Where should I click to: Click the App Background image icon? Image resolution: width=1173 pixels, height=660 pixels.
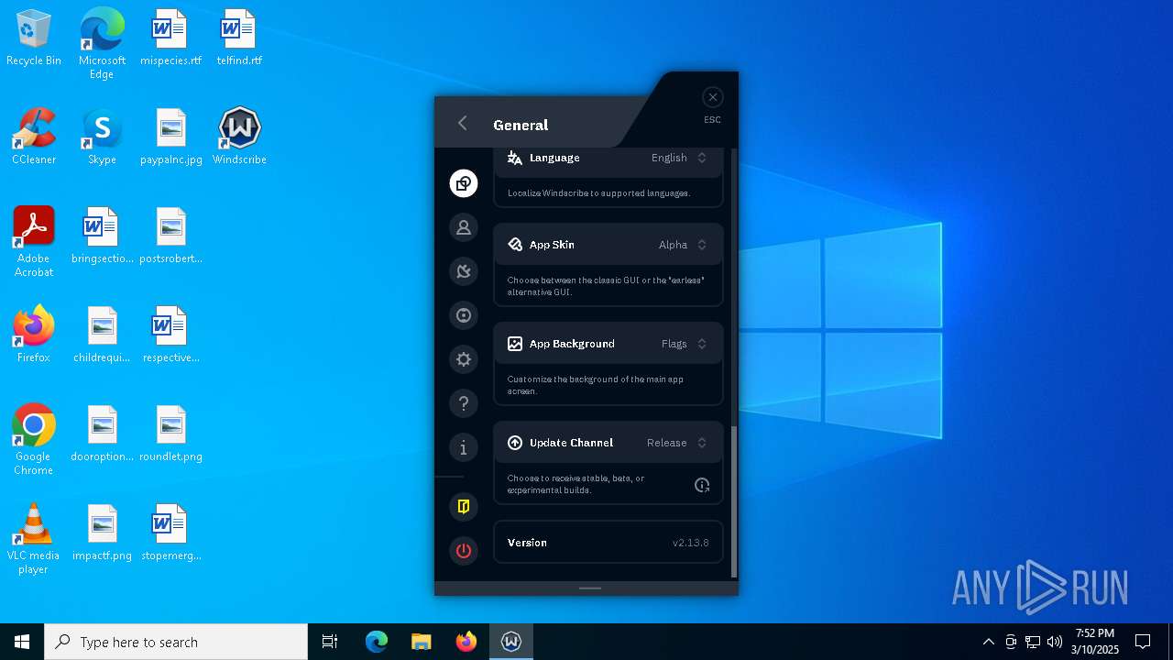[515, 344]
